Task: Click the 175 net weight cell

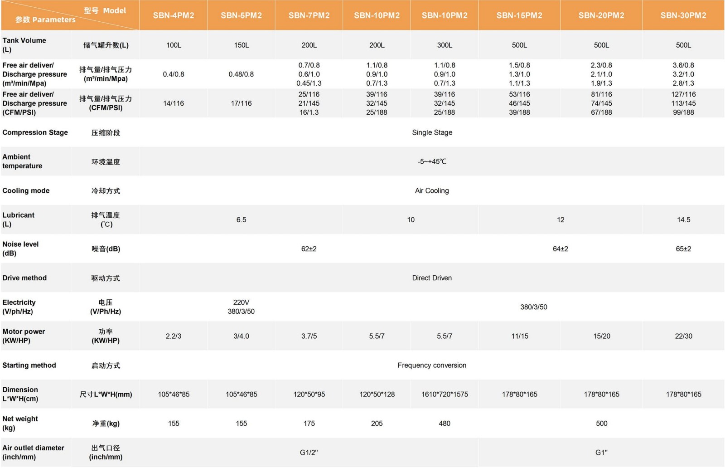Action: tap(309, 423)
